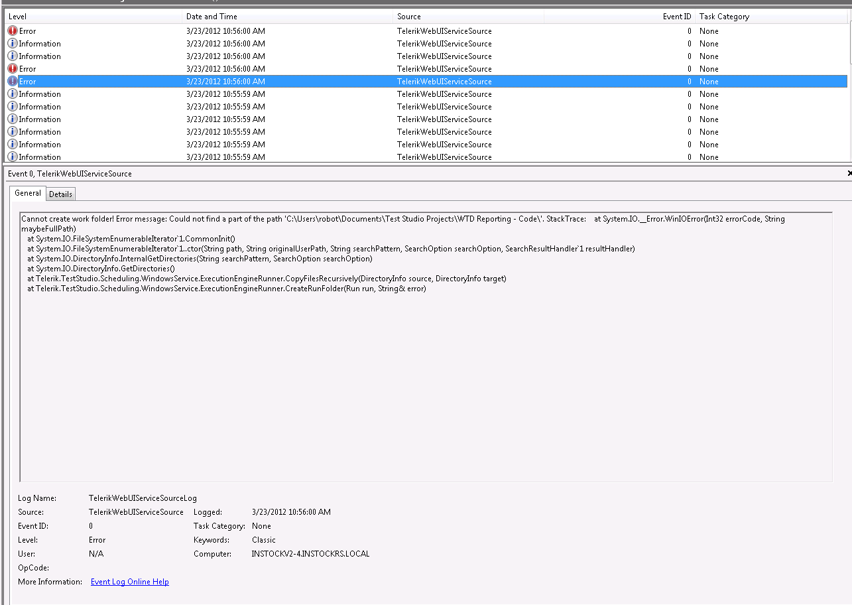Click the date cell of the highlighted Error row
The image size is (852, 605).
tap(225, 82)
